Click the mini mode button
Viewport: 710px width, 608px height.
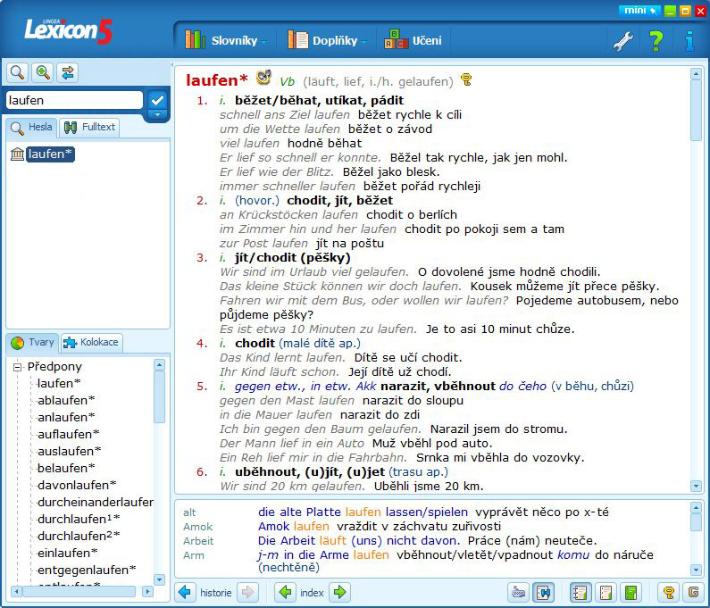pos(639,11)
